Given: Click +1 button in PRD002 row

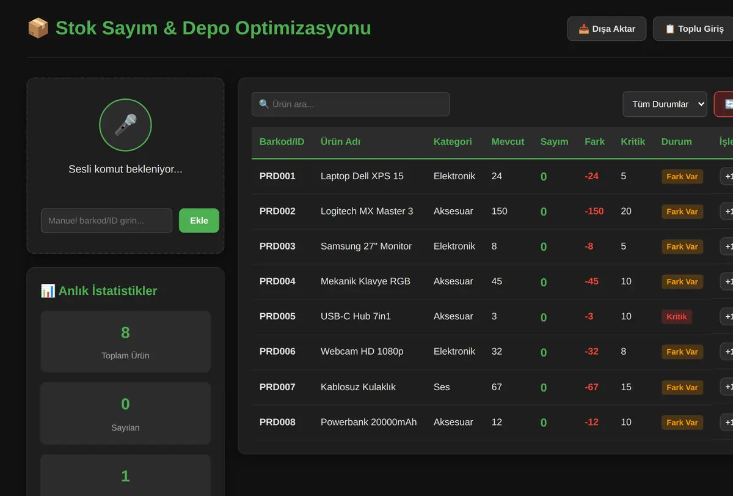Looking at the screenshot, I should pyautogui.click(x=727, y=212).
